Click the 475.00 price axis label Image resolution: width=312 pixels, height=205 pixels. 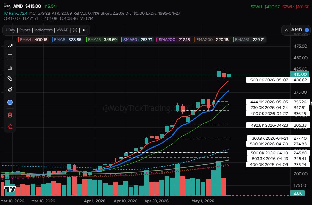[300, 46]
